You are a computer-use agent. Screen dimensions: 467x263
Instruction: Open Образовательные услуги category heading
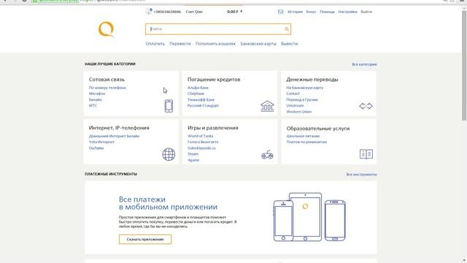(318, 129)
